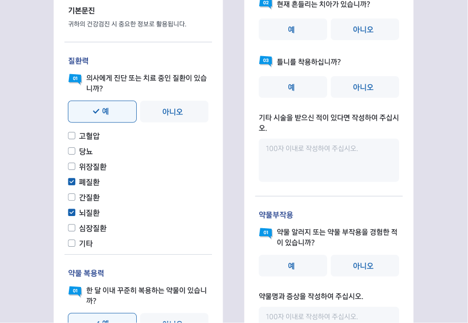Uncheck the 폐질환 checkbox
Screen dimensions: 468x323
coord(72,182)
